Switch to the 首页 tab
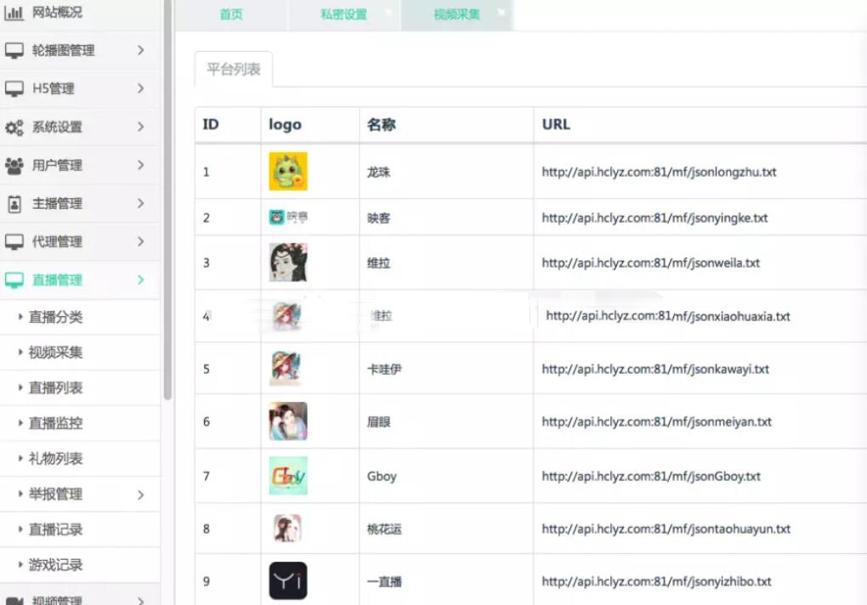867x605 pixels. [x=231, y=15]
